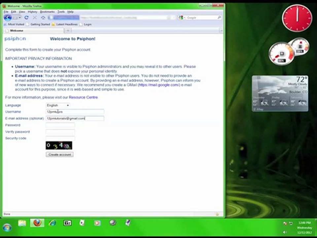Select the Welcome tab

(34, 30)
